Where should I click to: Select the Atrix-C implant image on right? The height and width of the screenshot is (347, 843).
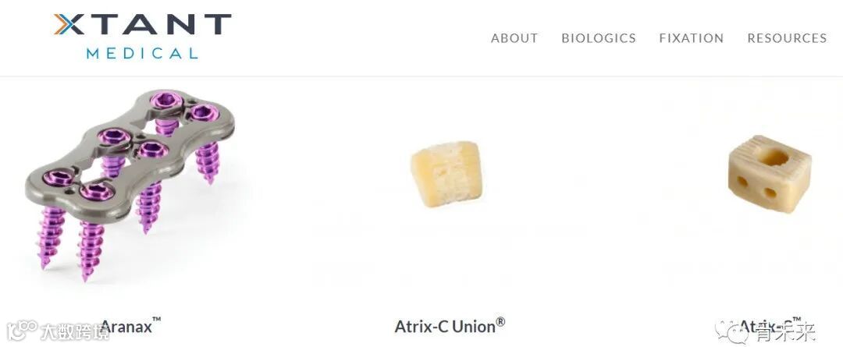pos(770,172)
